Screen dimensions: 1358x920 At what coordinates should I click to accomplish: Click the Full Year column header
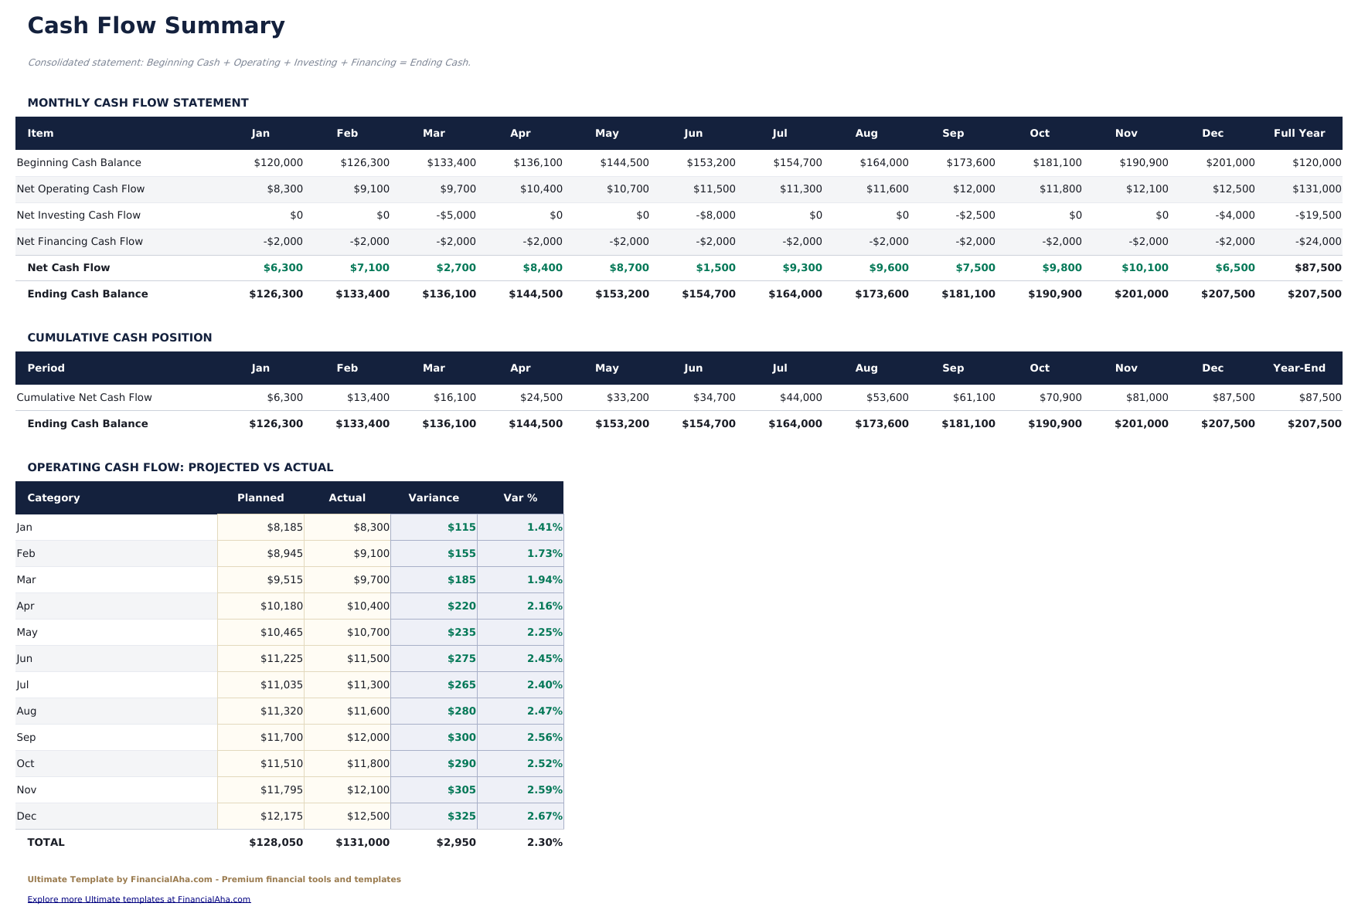tap(1301, 133)
